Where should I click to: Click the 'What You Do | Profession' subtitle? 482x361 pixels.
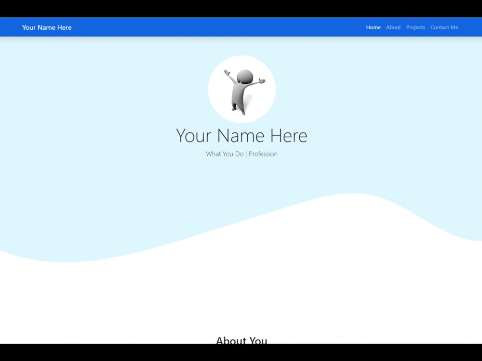coord(241,154)
